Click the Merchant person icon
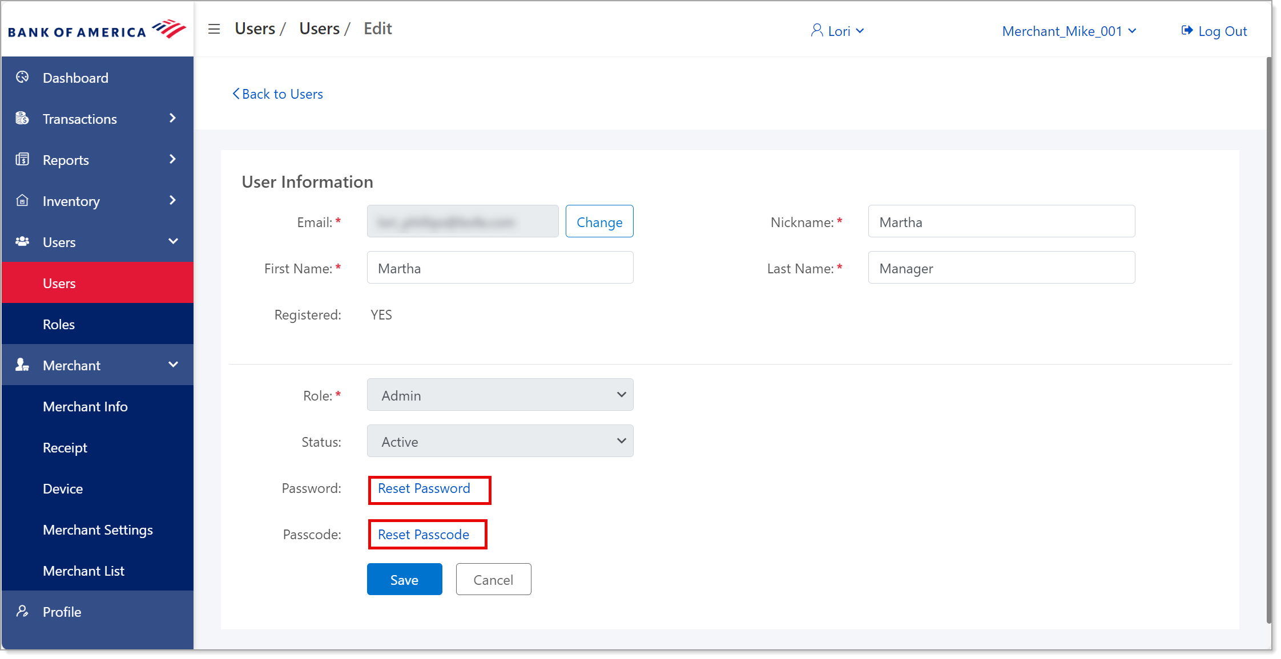 point(22,365)
